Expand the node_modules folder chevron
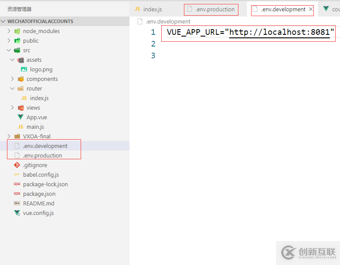 (9, 31)
